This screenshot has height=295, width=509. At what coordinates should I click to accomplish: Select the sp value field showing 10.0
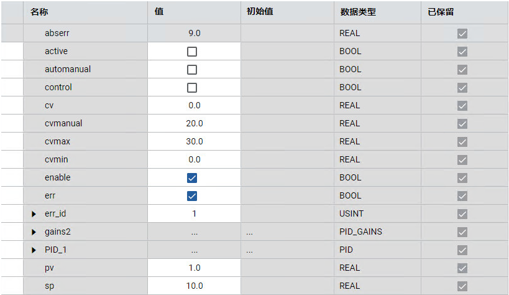[x=194, y=286]
